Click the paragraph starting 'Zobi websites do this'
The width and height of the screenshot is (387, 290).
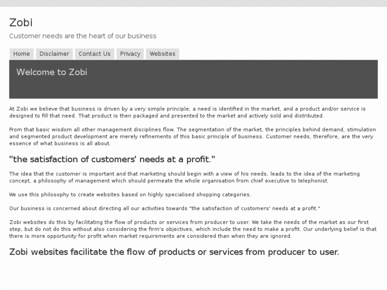click(192, 229)
